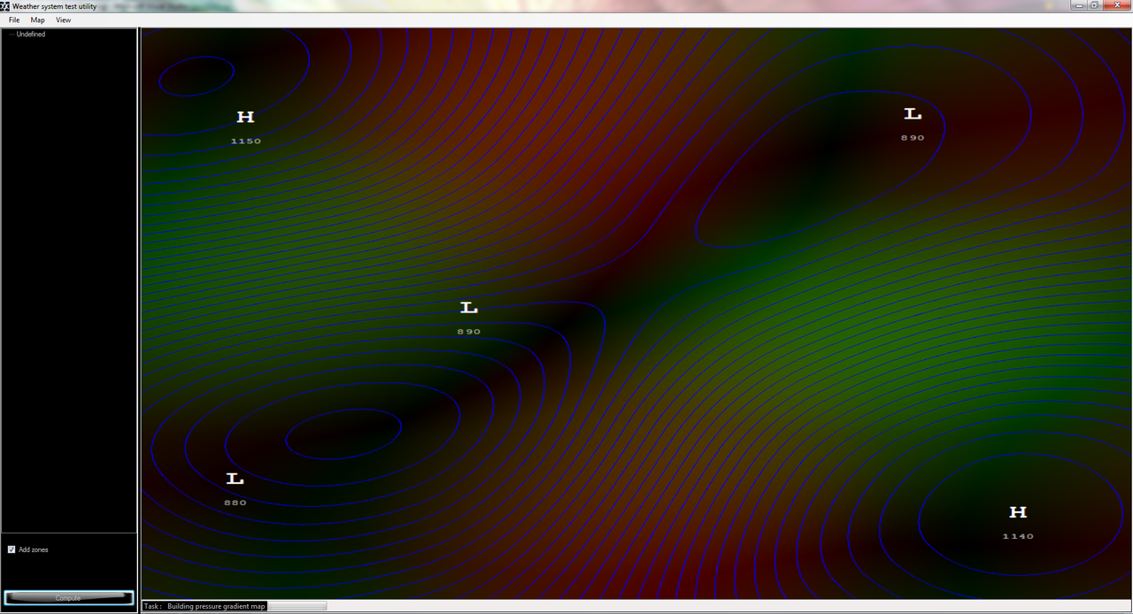Click the Compute button

tap(68, 598)
